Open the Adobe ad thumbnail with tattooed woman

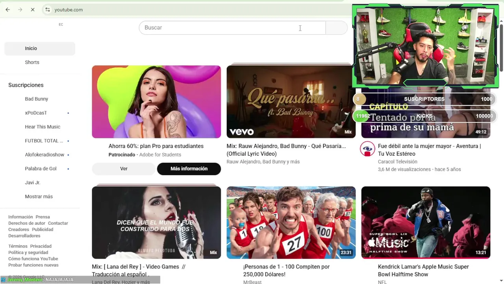156,102
